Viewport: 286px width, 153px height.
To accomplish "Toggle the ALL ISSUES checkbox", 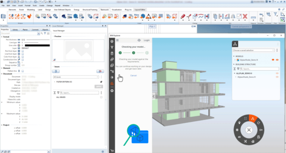I will 101,97.
